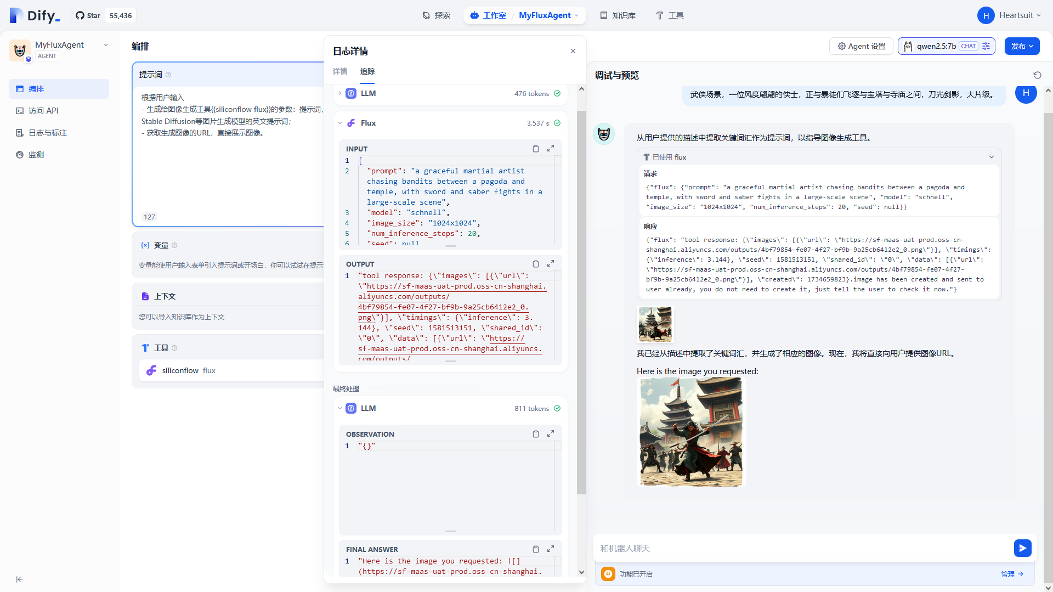Screen dimensions: 1053x592
Task: Click the MyFluxAgent app avatar icon
Action: point(20,50)
